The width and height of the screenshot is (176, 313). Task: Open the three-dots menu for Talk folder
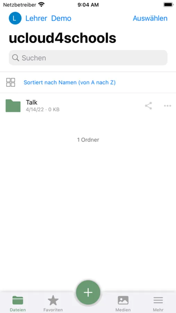click(x=167, y=106)
